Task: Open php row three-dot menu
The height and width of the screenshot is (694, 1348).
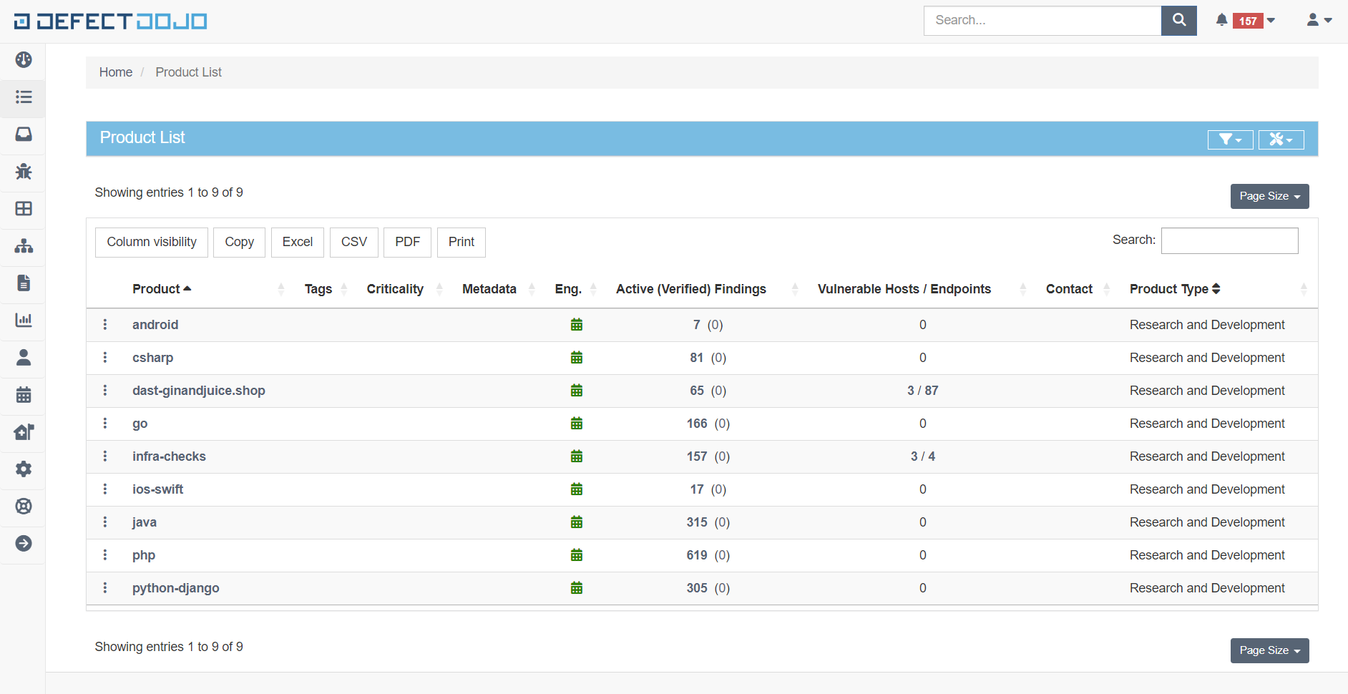Action: pos(105,555)
